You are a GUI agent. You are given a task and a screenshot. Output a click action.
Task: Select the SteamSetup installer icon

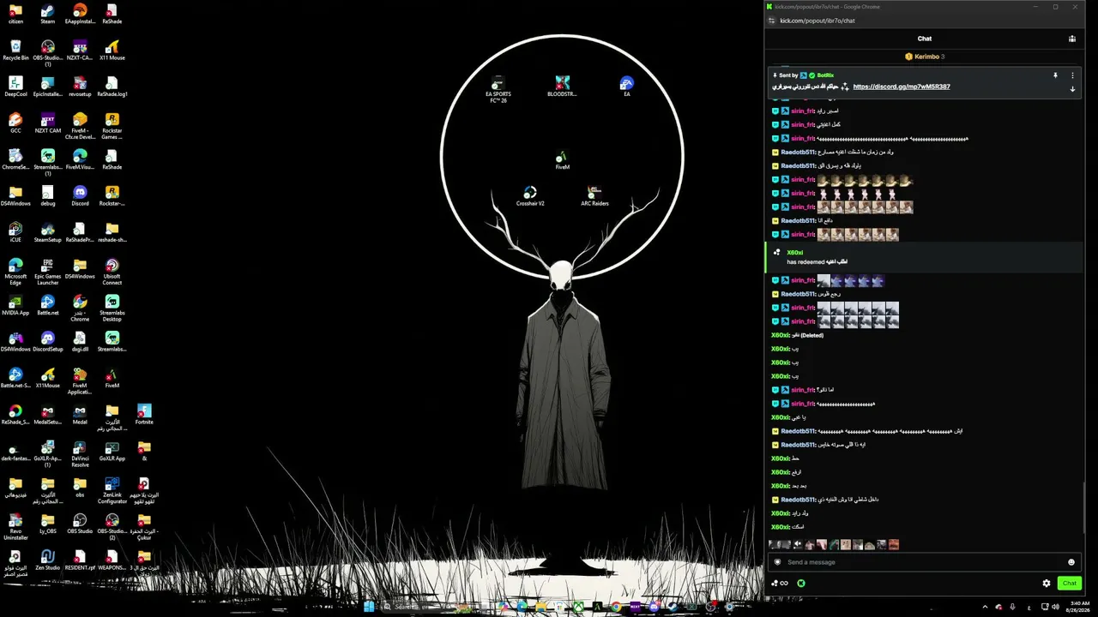coord(47,233)
